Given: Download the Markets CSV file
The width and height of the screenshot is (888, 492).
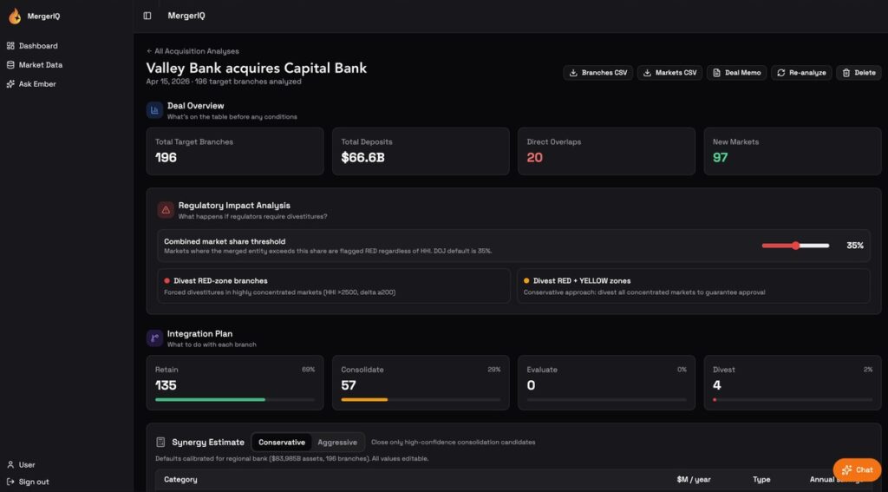Looking at the screenshot, I should pyautogui.click(x=669, y=73).
